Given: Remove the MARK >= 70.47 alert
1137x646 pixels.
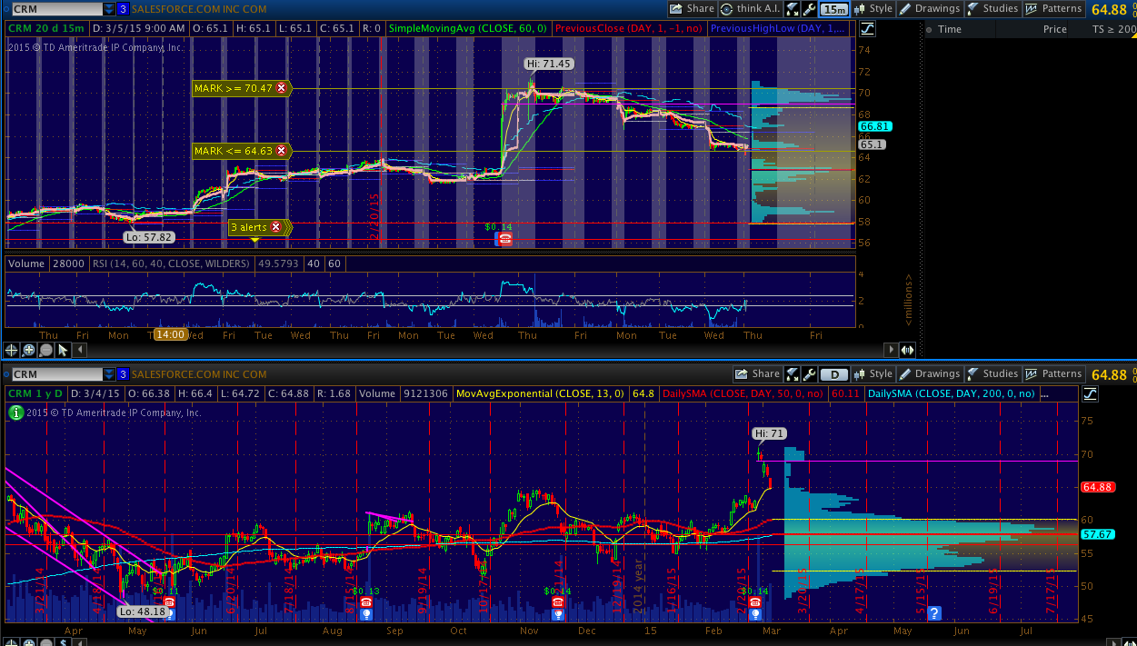Looking at the screenshot, I should (281, 88).
